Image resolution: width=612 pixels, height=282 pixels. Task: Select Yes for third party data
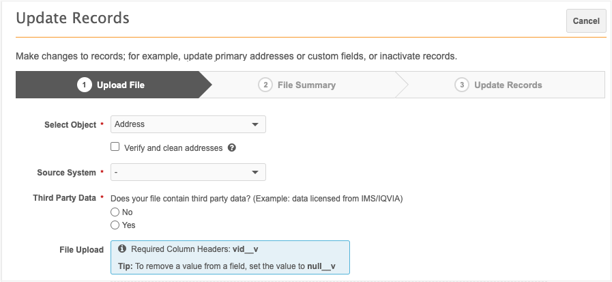[x=115, y=225]
